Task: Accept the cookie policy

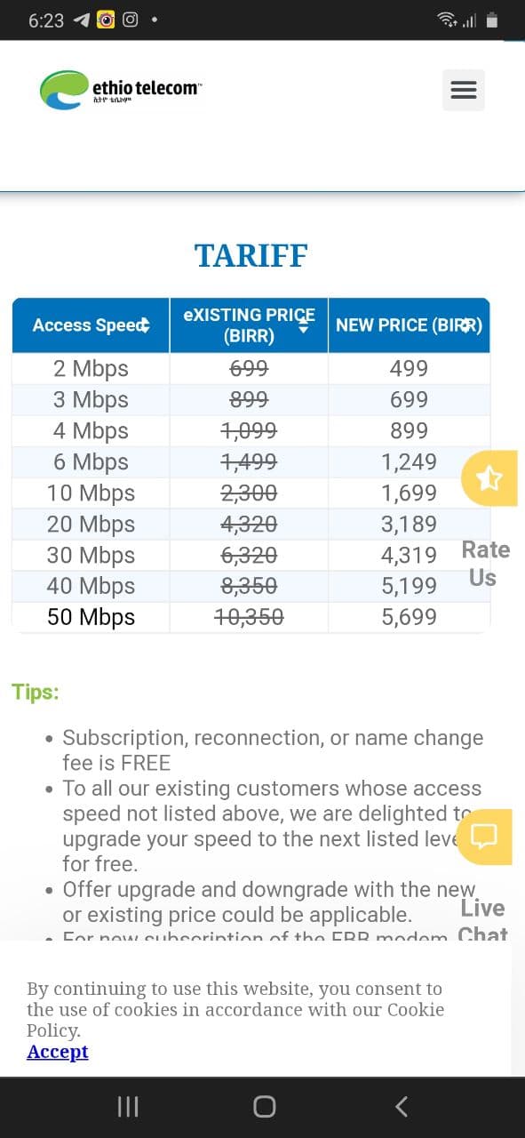Action: click(x=58, y=1052)
